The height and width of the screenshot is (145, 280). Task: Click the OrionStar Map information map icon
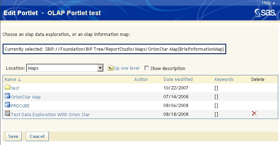tap(7, 96)
